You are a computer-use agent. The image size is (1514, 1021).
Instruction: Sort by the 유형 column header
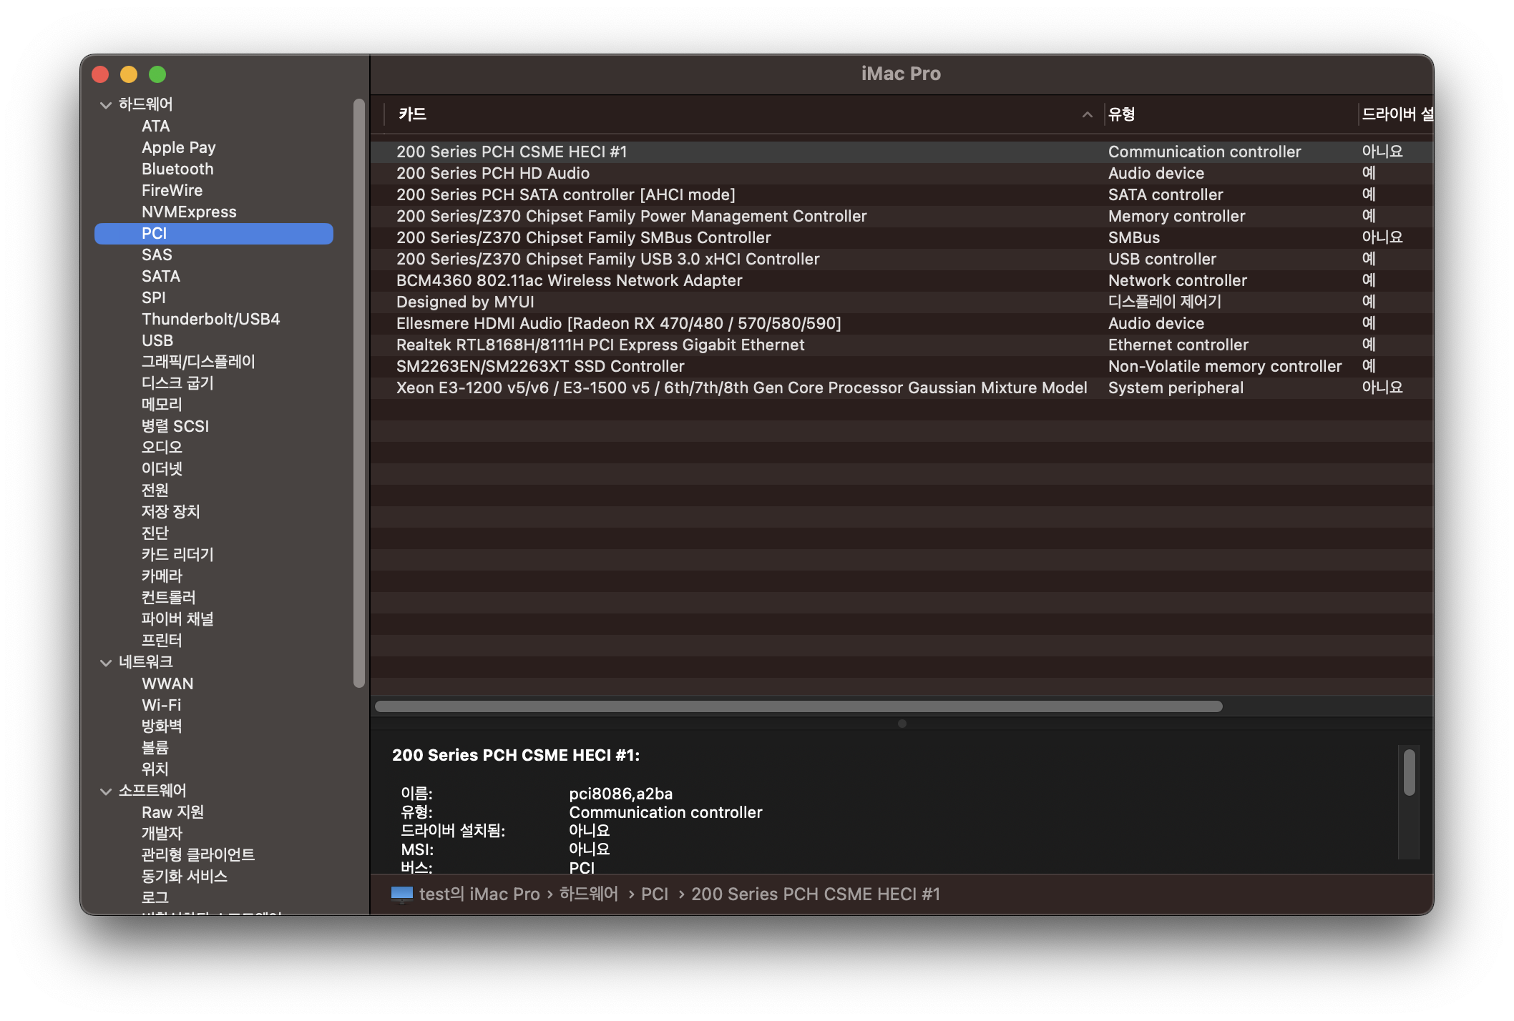(1229, 114)
